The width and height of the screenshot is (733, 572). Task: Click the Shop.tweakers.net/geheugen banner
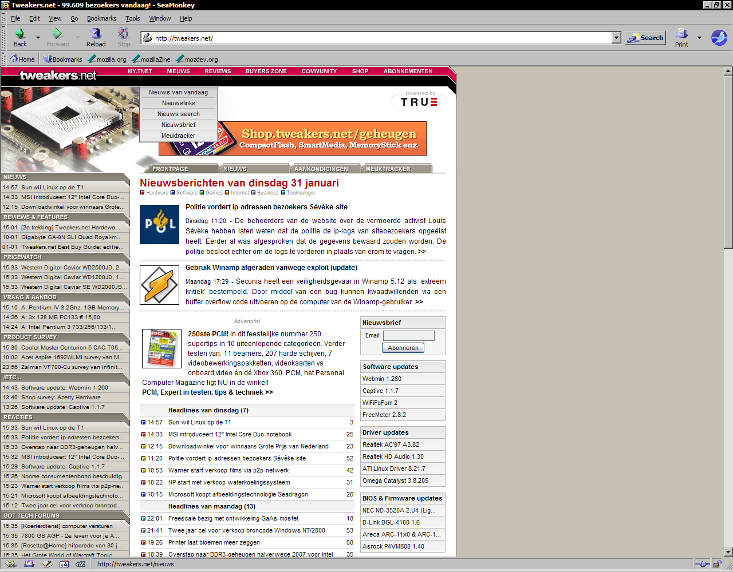[x=293, y=138]
